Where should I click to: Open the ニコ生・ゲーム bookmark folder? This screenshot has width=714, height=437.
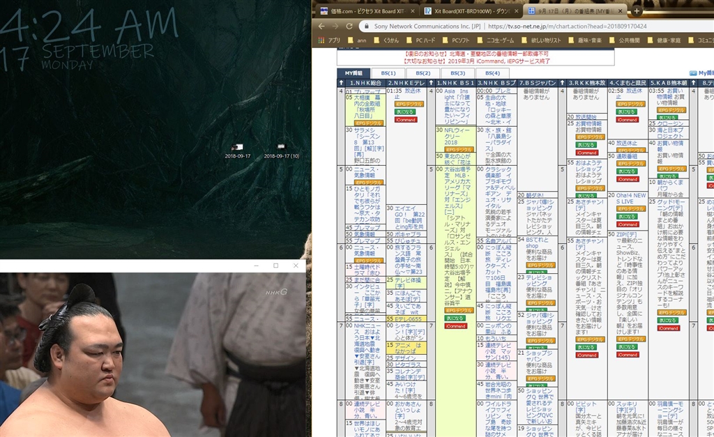pos(496,40)
